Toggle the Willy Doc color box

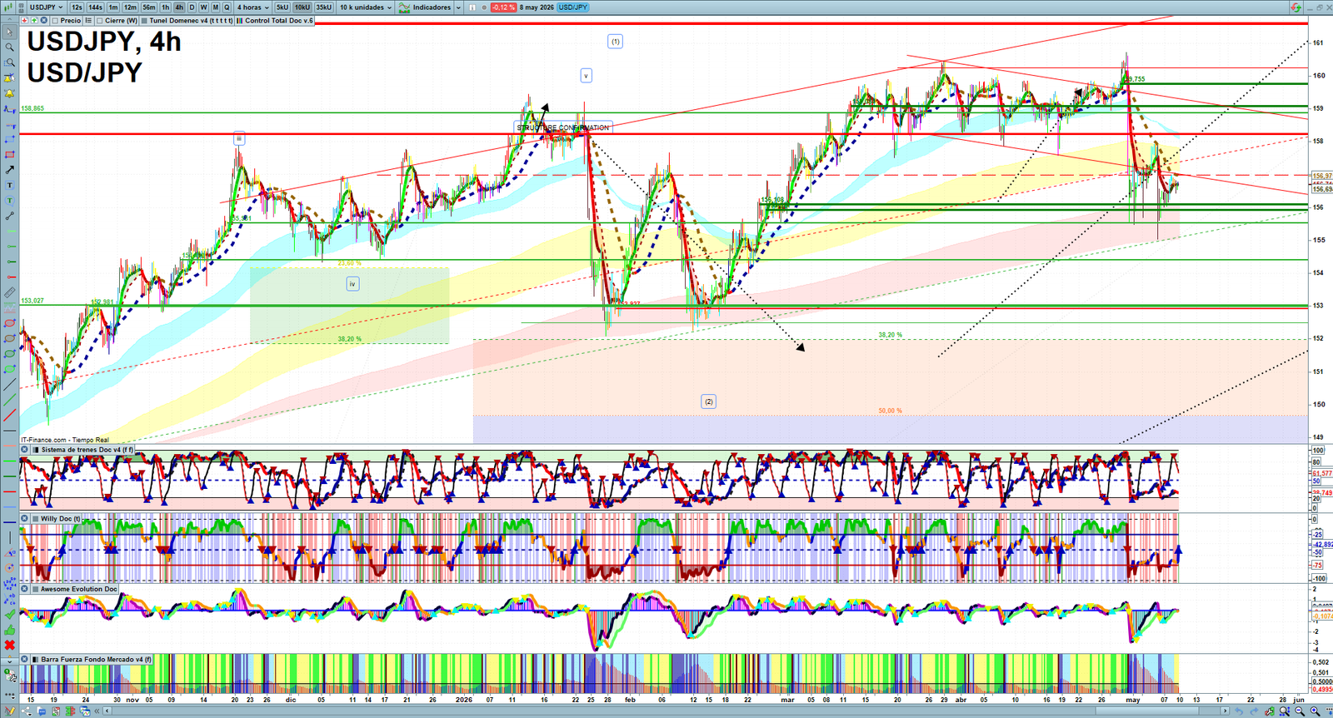pos(36,518)
